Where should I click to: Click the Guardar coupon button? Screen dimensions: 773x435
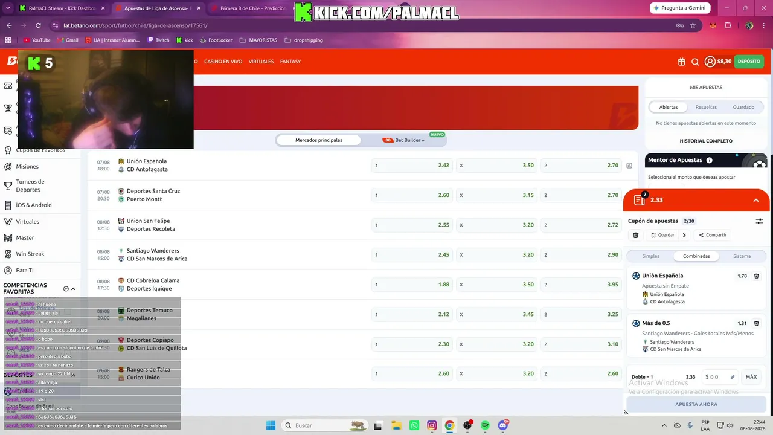[x=662, y=235]
